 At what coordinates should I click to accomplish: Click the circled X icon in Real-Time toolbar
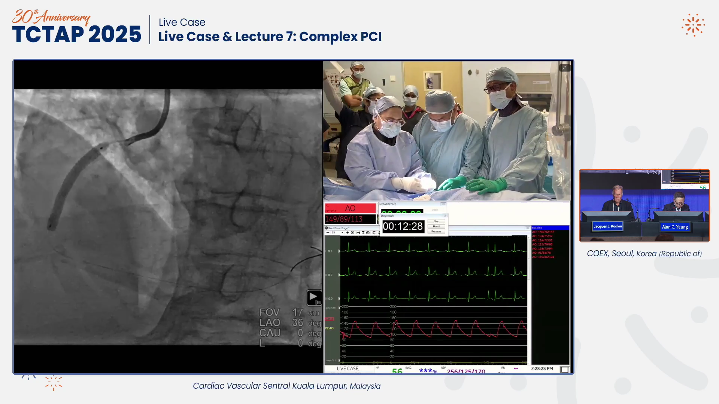coord(368,232)
